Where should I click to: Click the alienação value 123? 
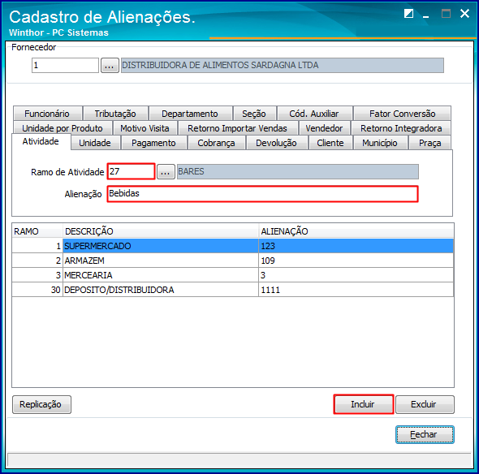pyautogui.click(x=356, y=246)
